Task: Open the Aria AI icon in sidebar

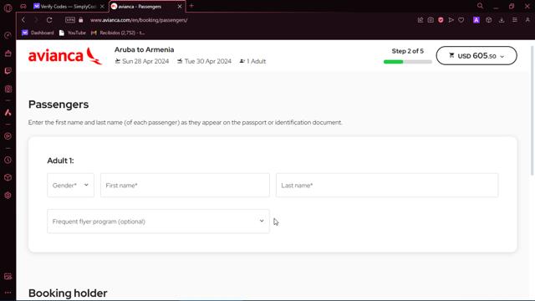Action: (x=8, y=113)
